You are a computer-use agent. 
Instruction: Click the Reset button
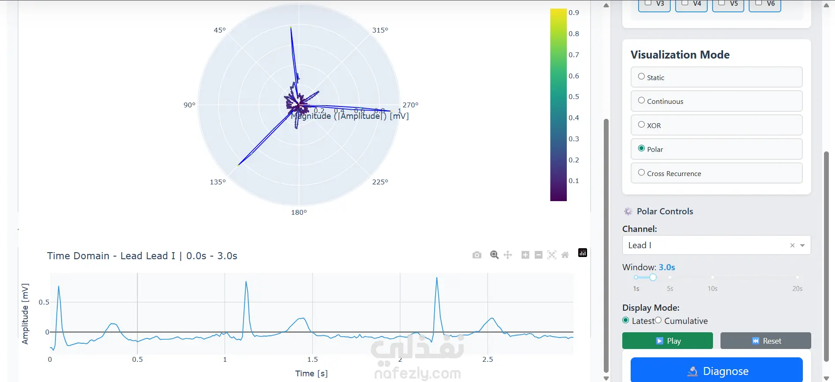click(x=765, y=341)
